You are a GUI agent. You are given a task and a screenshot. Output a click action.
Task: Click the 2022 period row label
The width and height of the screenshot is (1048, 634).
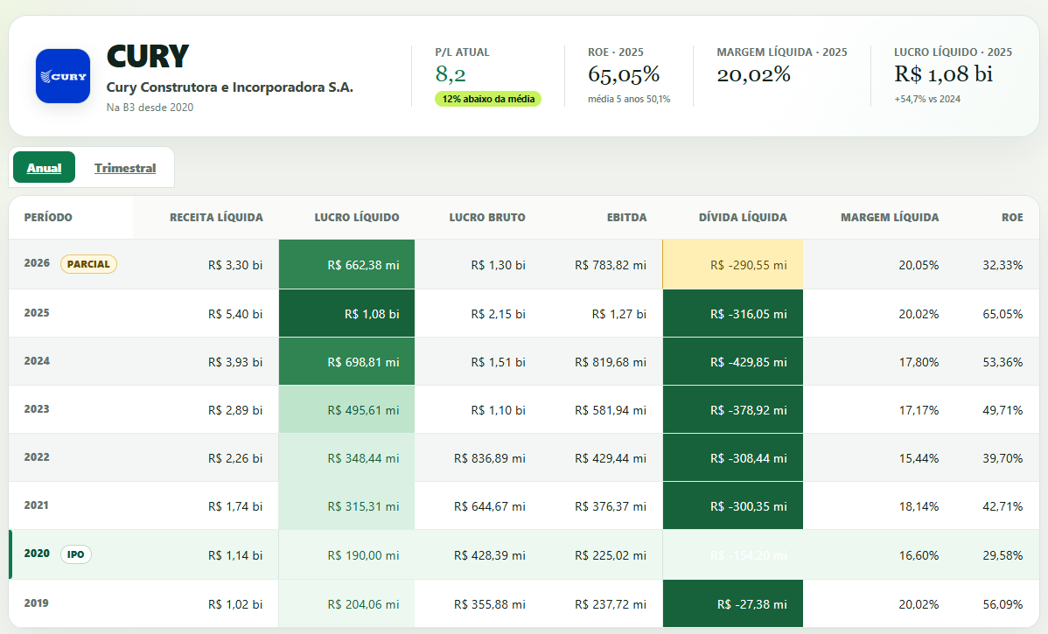coord(37,457)
